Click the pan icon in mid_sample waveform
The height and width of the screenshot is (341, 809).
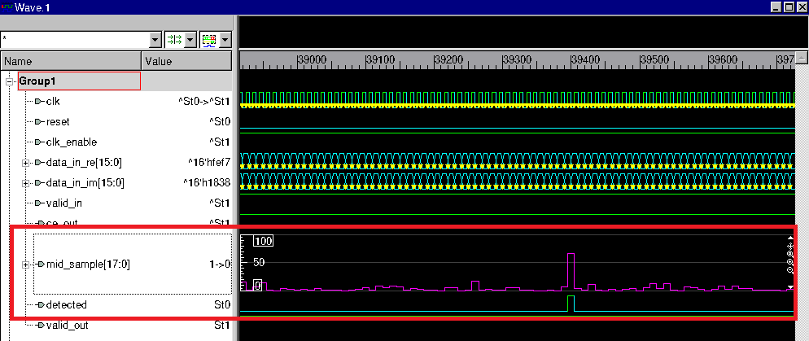tap(790, 246)
